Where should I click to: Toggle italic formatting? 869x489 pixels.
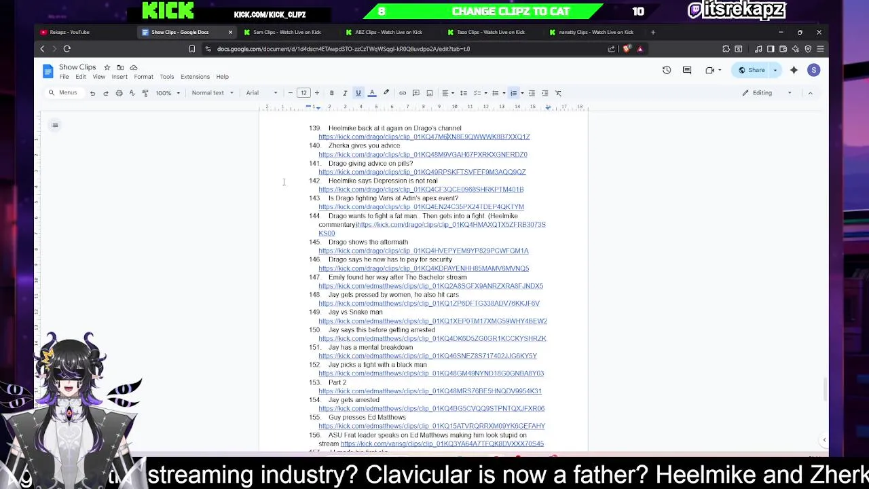point(345,93)
